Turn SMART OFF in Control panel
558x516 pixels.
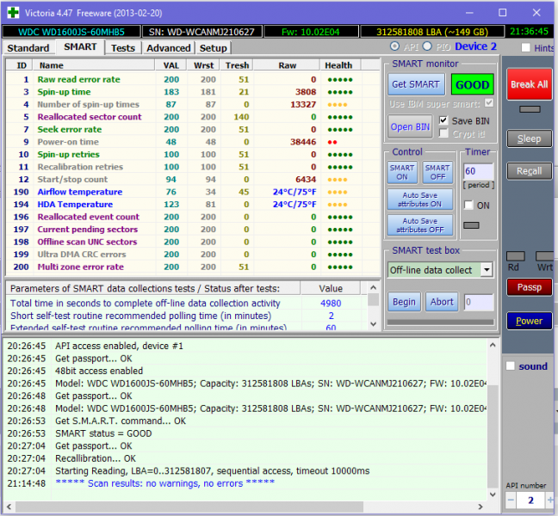[x=437, y=172]
